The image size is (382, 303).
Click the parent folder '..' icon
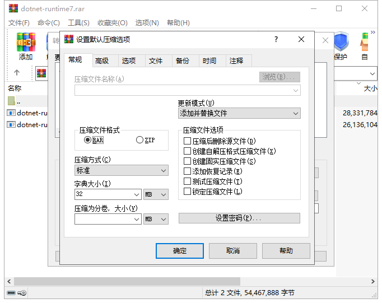point(11,101)
